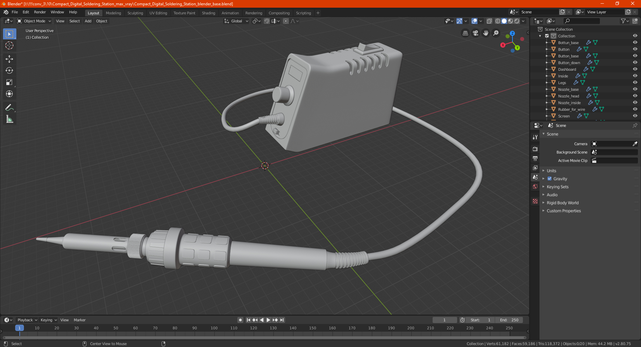Toggle the camera view icon
Screen dimensions: 641x347
(475, 33)
